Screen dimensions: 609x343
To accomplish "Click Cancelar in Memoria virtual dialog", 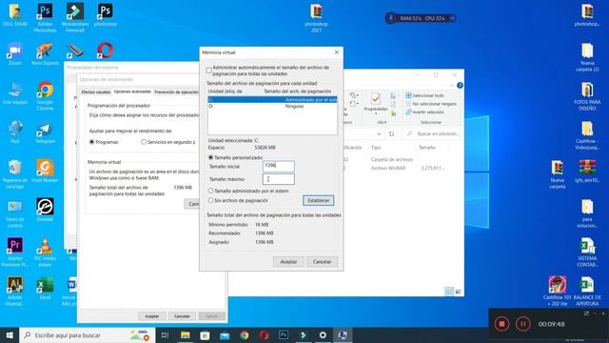I will [322, 262].
